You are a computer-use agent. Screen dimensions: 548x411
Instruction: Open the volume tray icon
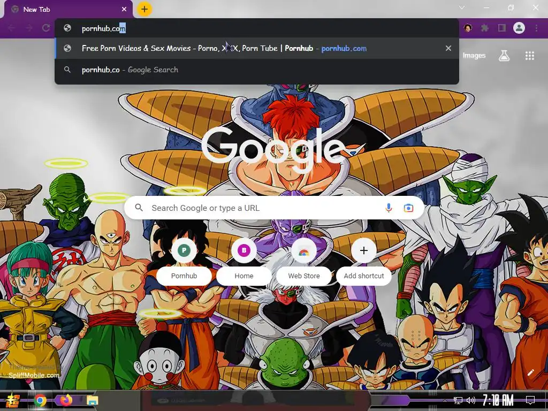click(471, 400)
